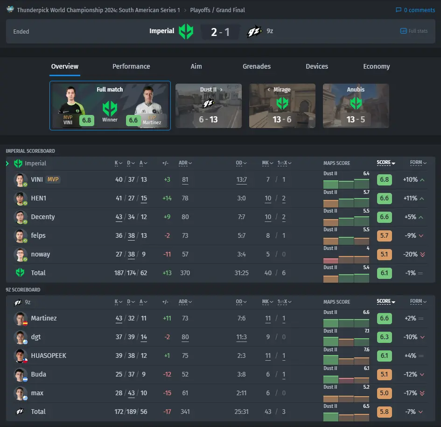Switch to the Performance tab
This screenshot has width=441, height=427.
[131, 66]
